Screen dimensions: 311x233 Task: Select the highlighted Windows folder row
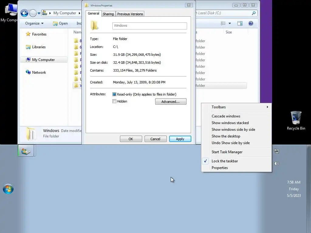coord(160,86)
